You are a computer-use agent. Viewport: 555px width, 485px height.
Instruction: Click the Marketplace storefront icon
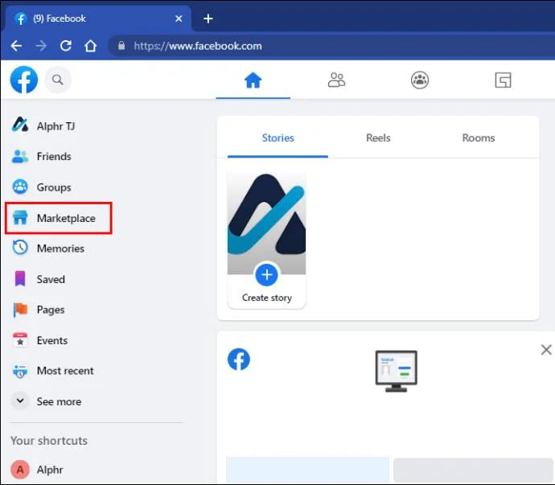(20, 218)
